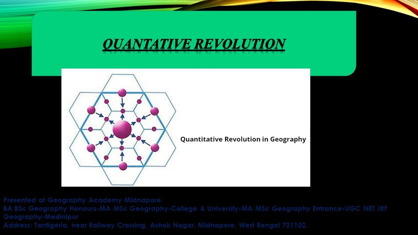The width and height of the screenshot is (418, 235).
Task: Click the upper-right large magenta sphere
Action: coord(154,111)
